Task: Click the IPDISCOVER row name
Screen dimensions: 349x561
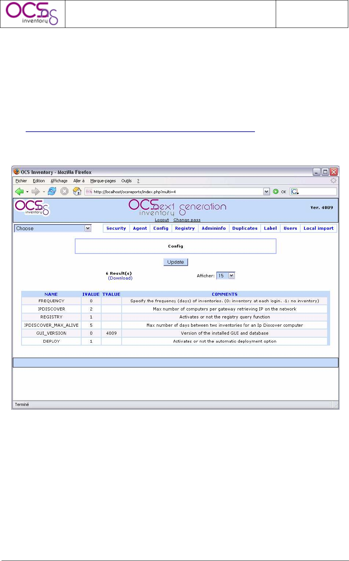Action: pyautogui.click(x=51, y=309)
